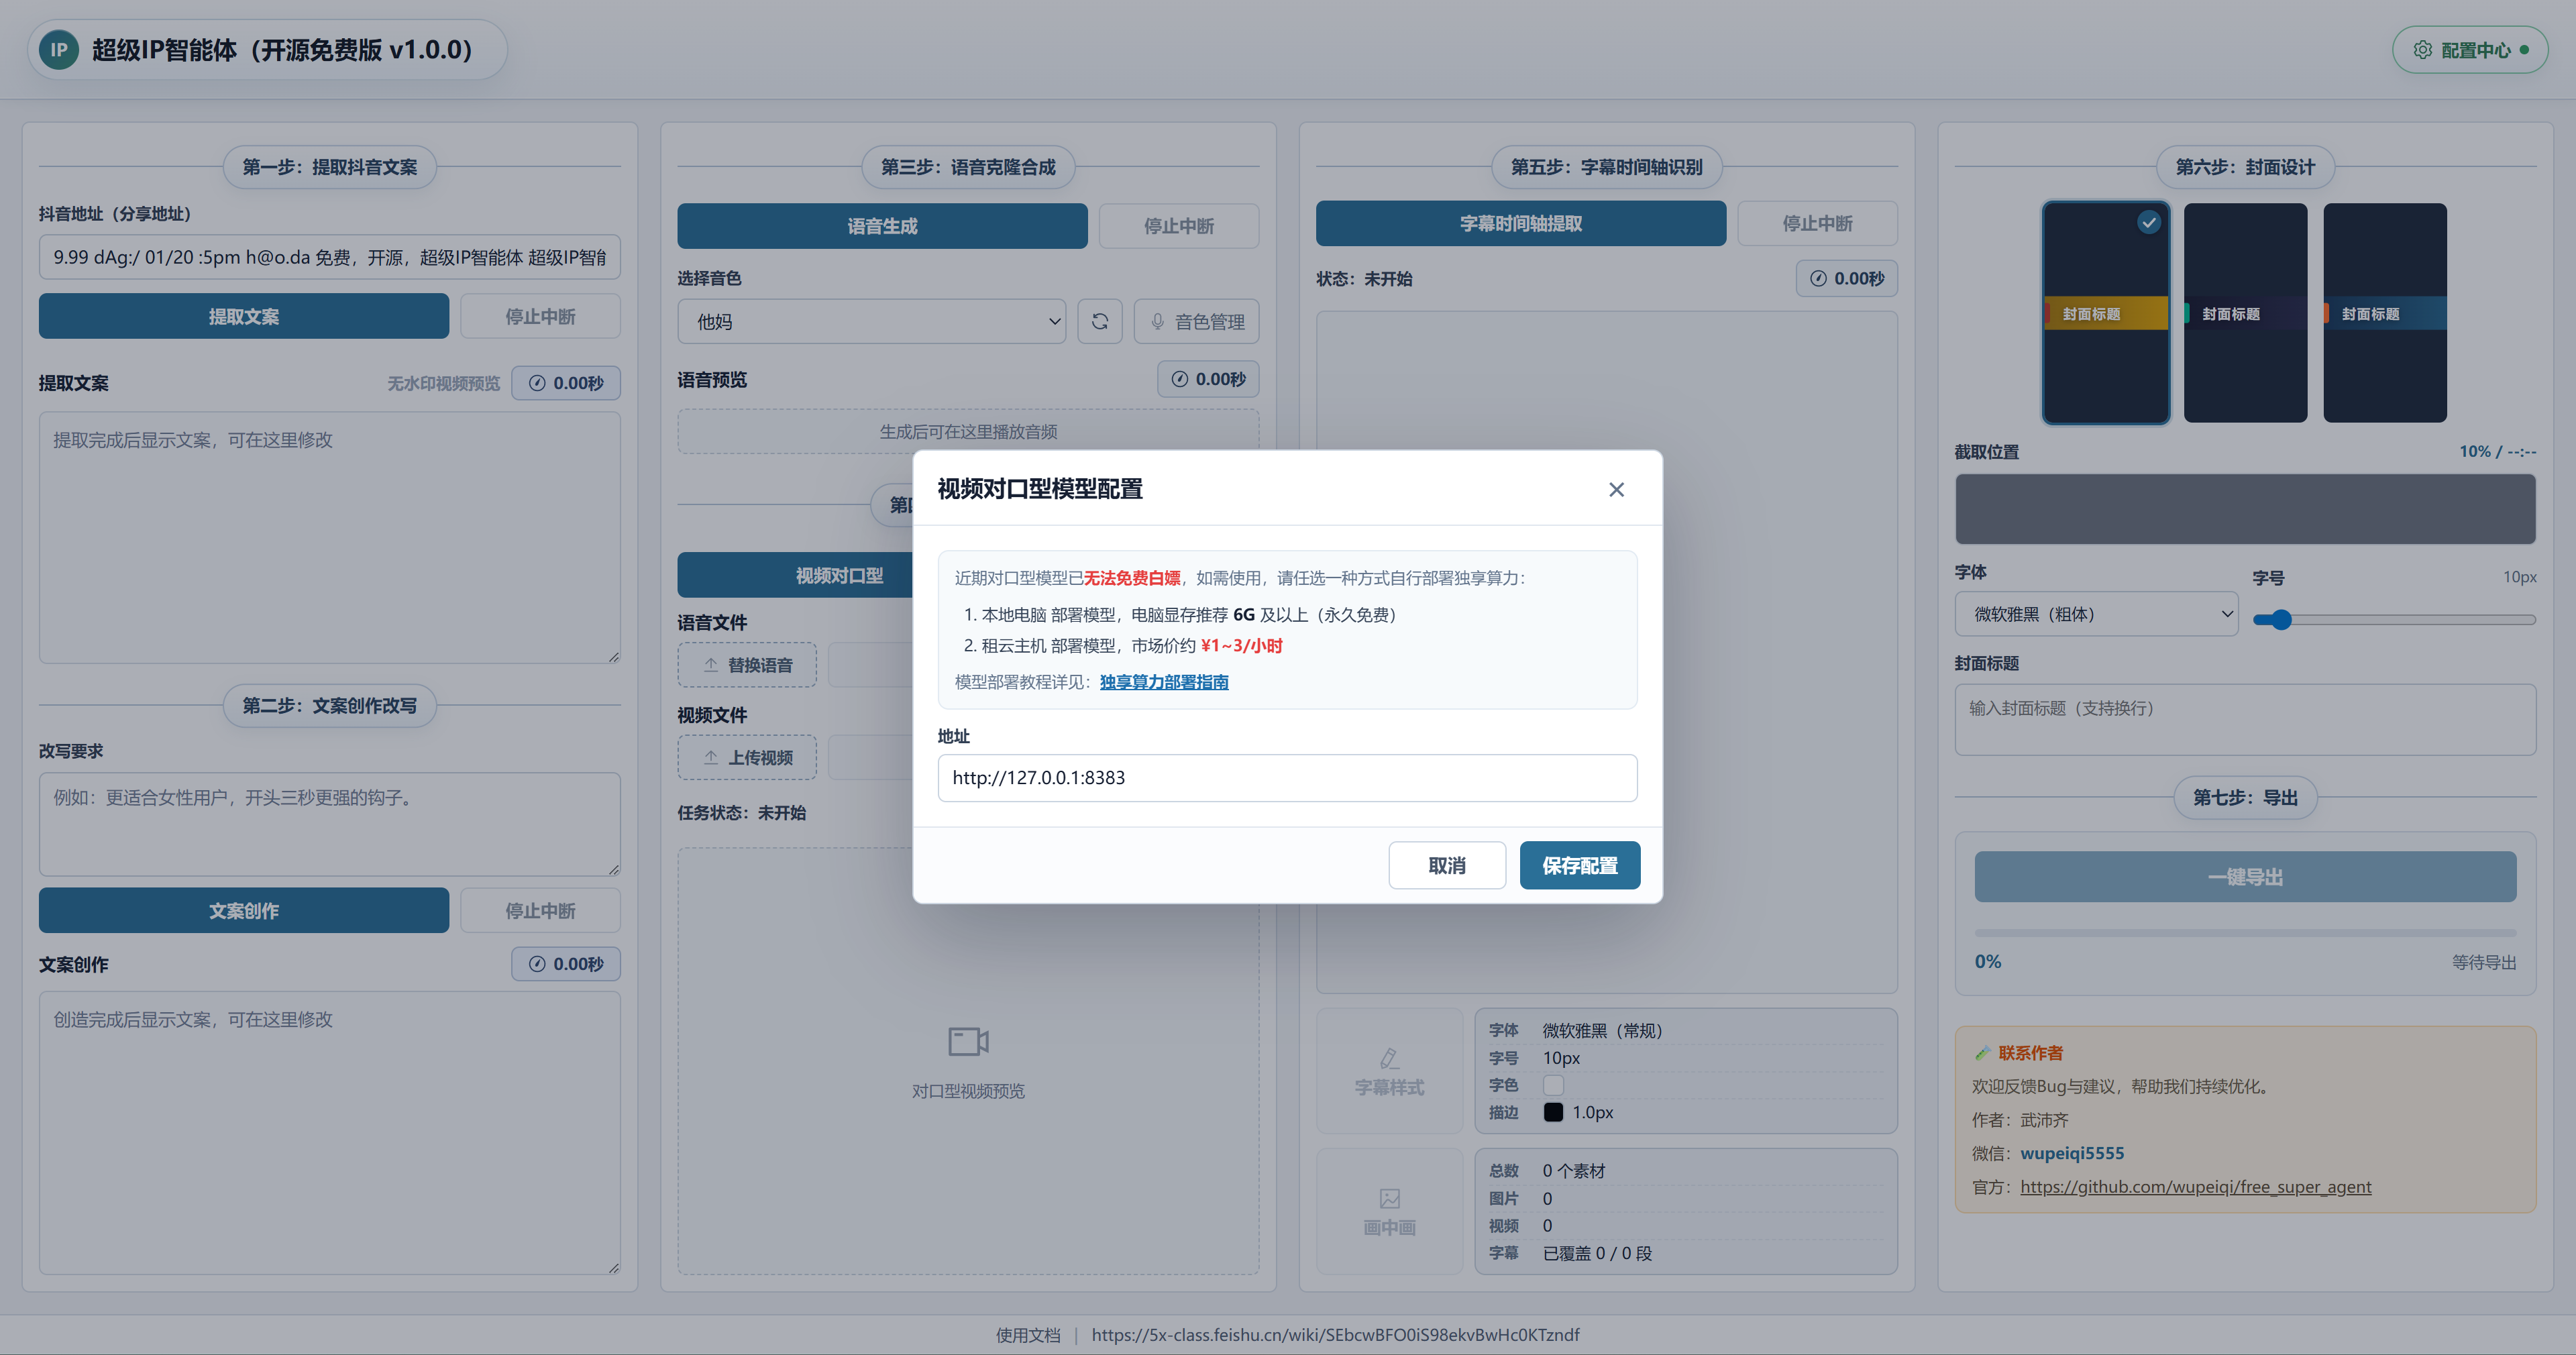
Task: Select the third blue-banner cover template
Action: pyautogui.click(x=2384, y=313)
